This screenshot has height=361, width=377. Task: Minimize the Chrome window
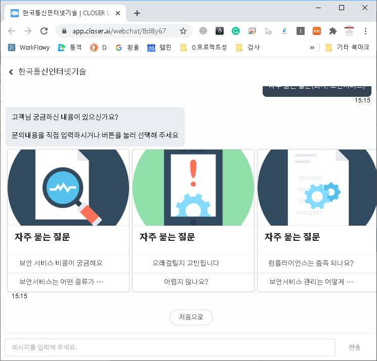pyautogui.click(x=318, y=8)
